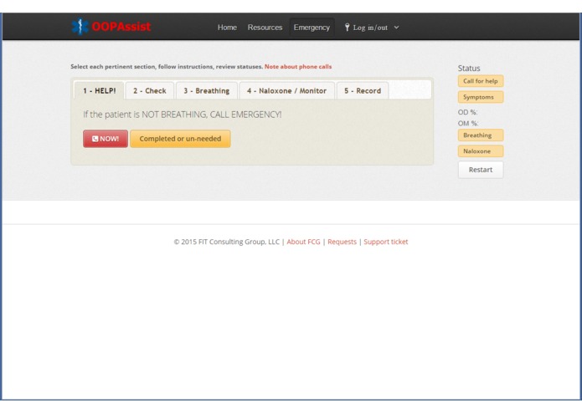The height and width of the screenshot is (413, 582).
Task: Click the Symptoms status badge
Action: 481,97
